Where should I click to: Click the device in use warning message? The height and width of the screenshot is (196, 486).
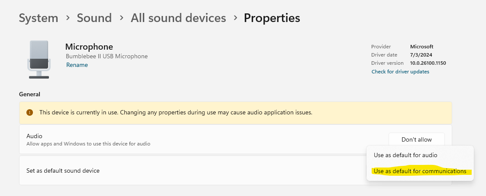(x=176, y=112)
